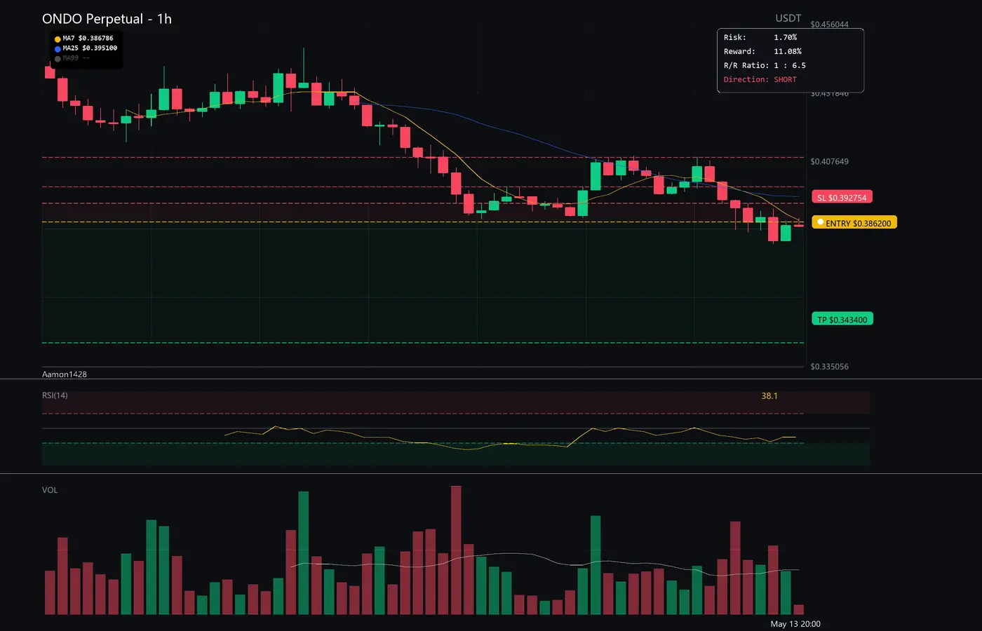Click the white dot in the ENTRY tag
The width and height of the screenshot is (982, 631).
click(x=820, y=222)
